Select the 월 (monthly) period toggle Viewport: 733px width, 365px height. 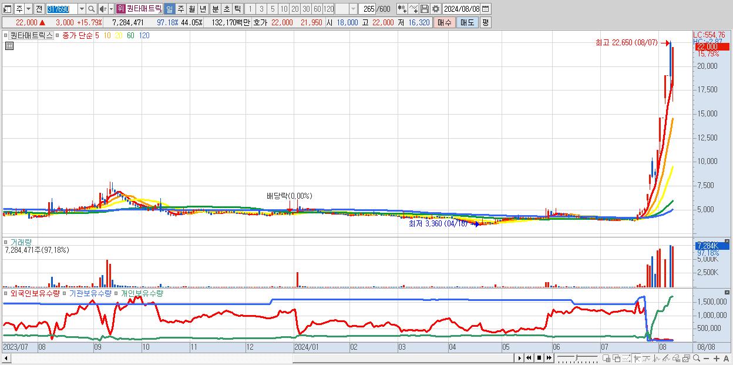191,9
